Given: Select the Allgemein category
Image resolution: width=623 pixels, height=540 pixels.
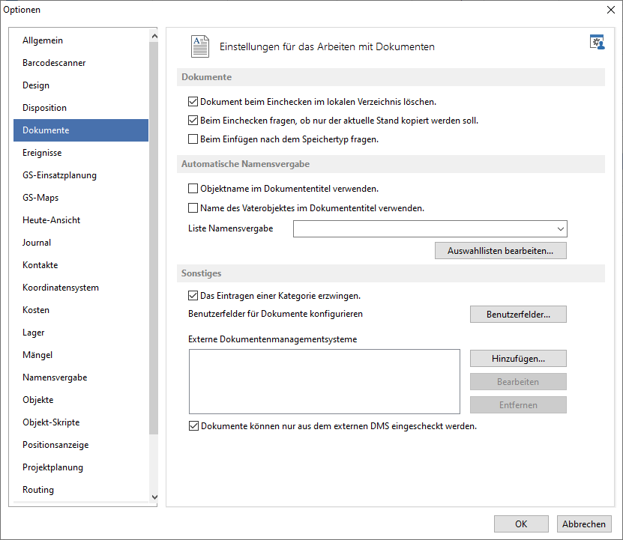Looking at the screenshot, I should (x=81, y=40).
